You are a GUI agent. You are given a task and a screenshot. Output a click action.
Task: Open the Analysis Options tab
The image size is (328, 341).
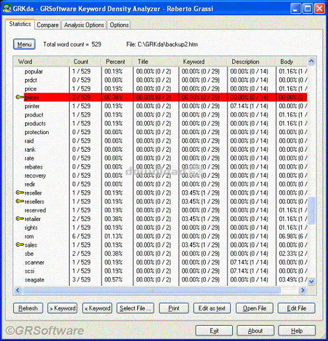pyautogui.click(x=84, y=25)
